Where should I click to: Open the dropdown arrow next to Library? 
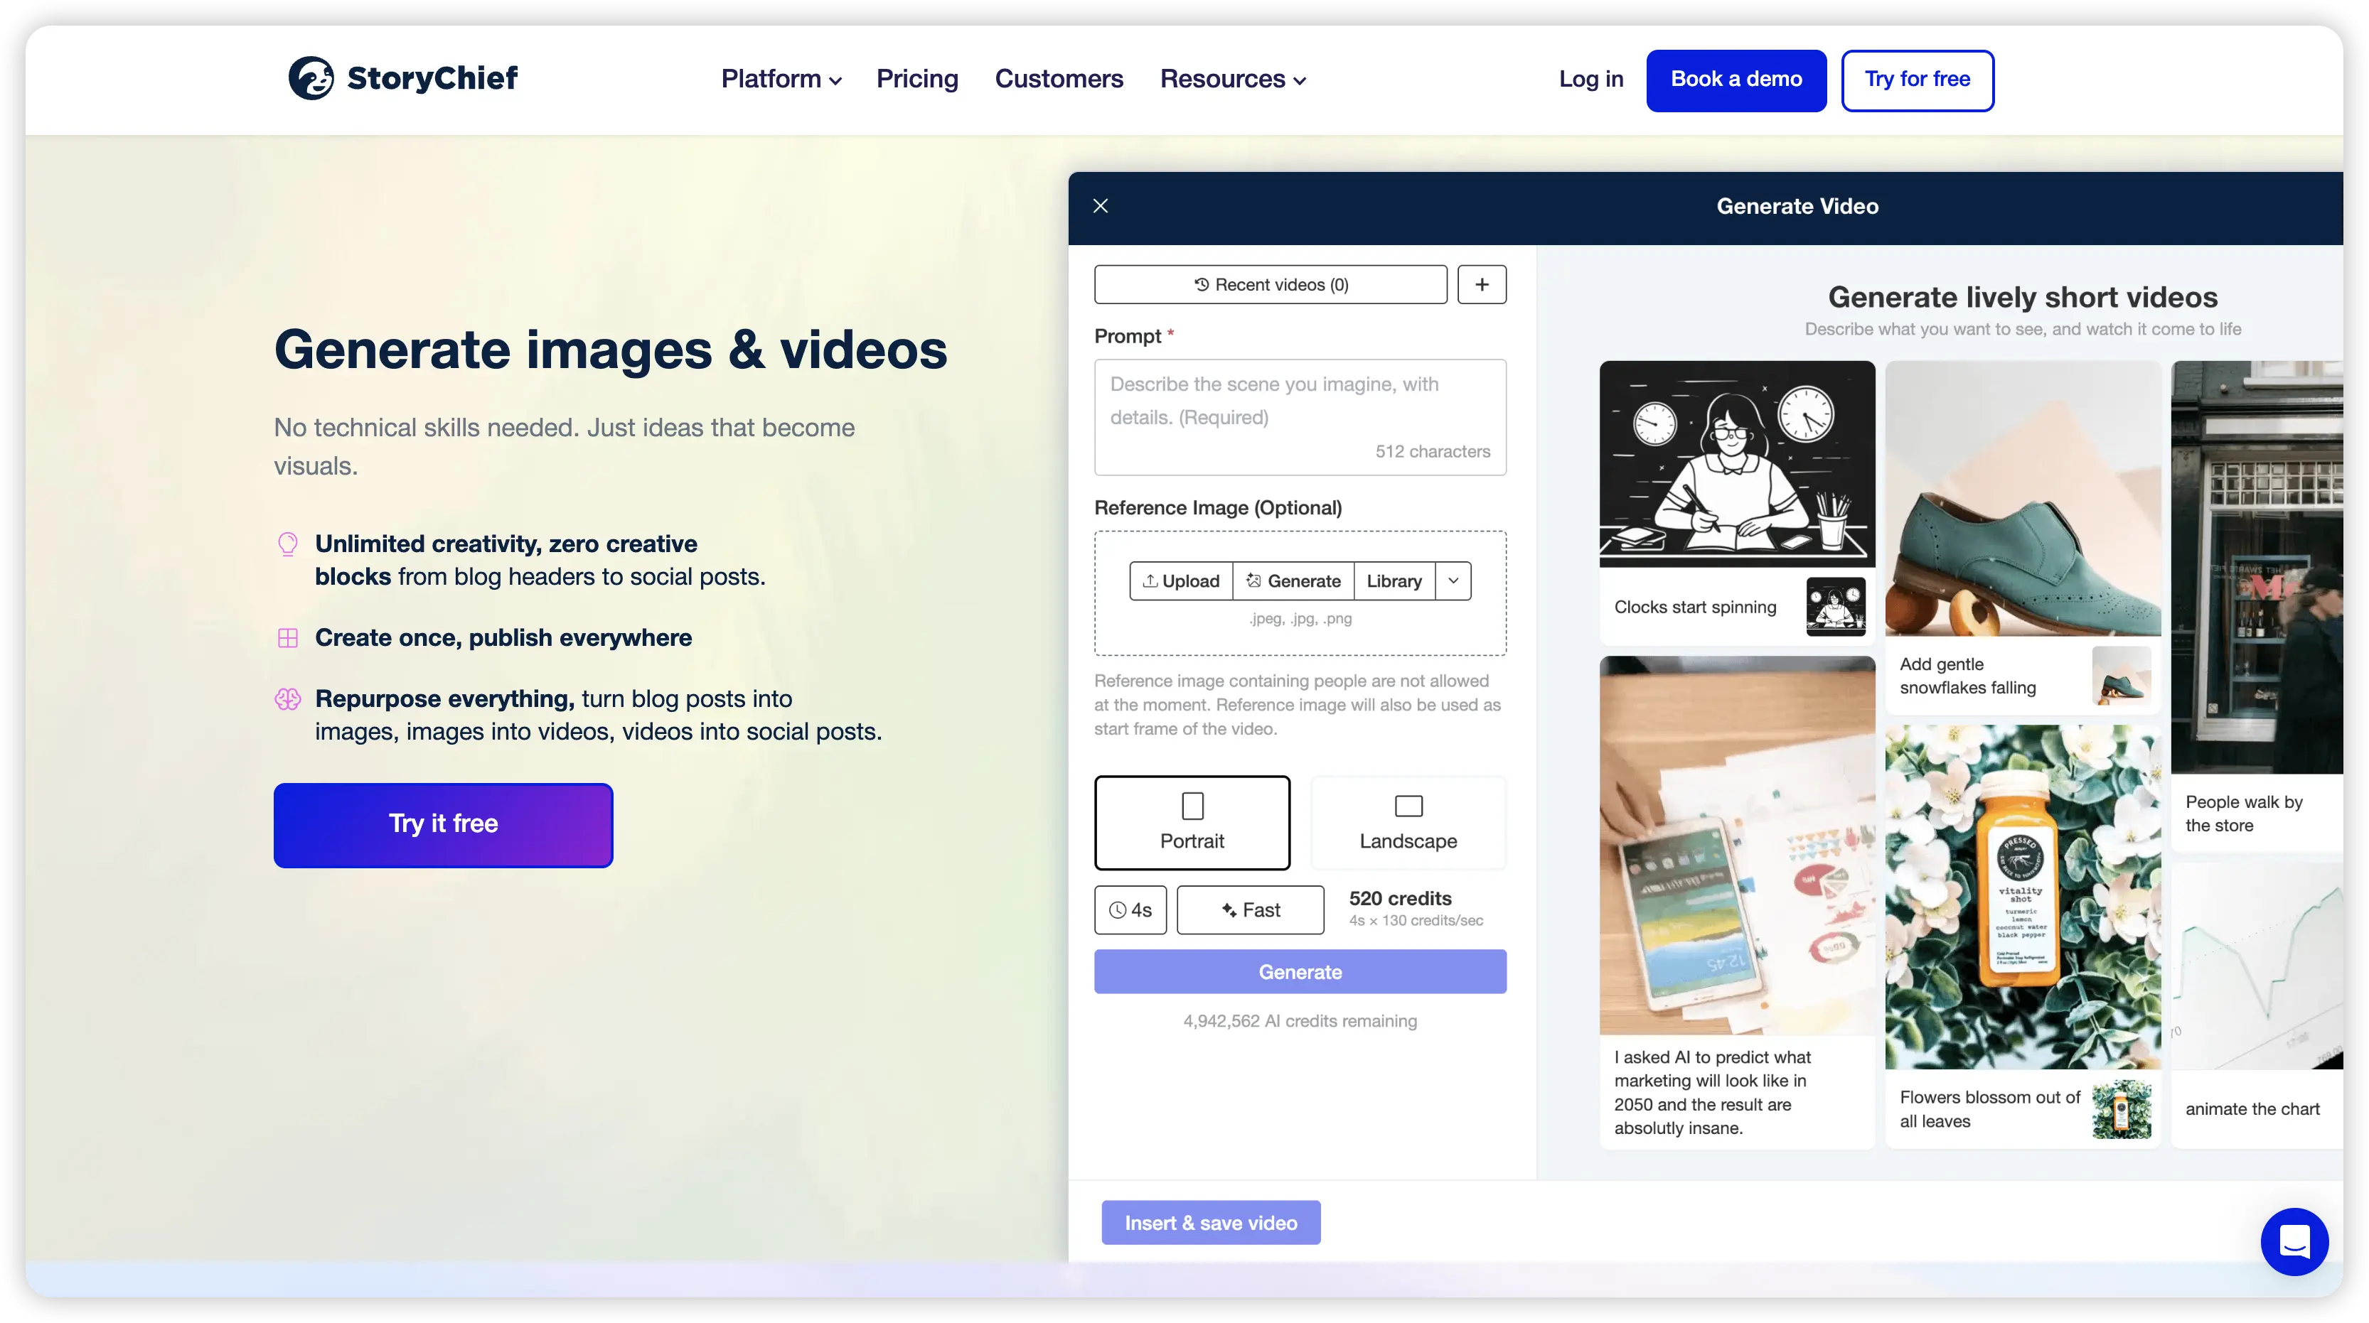[1453, 582]
